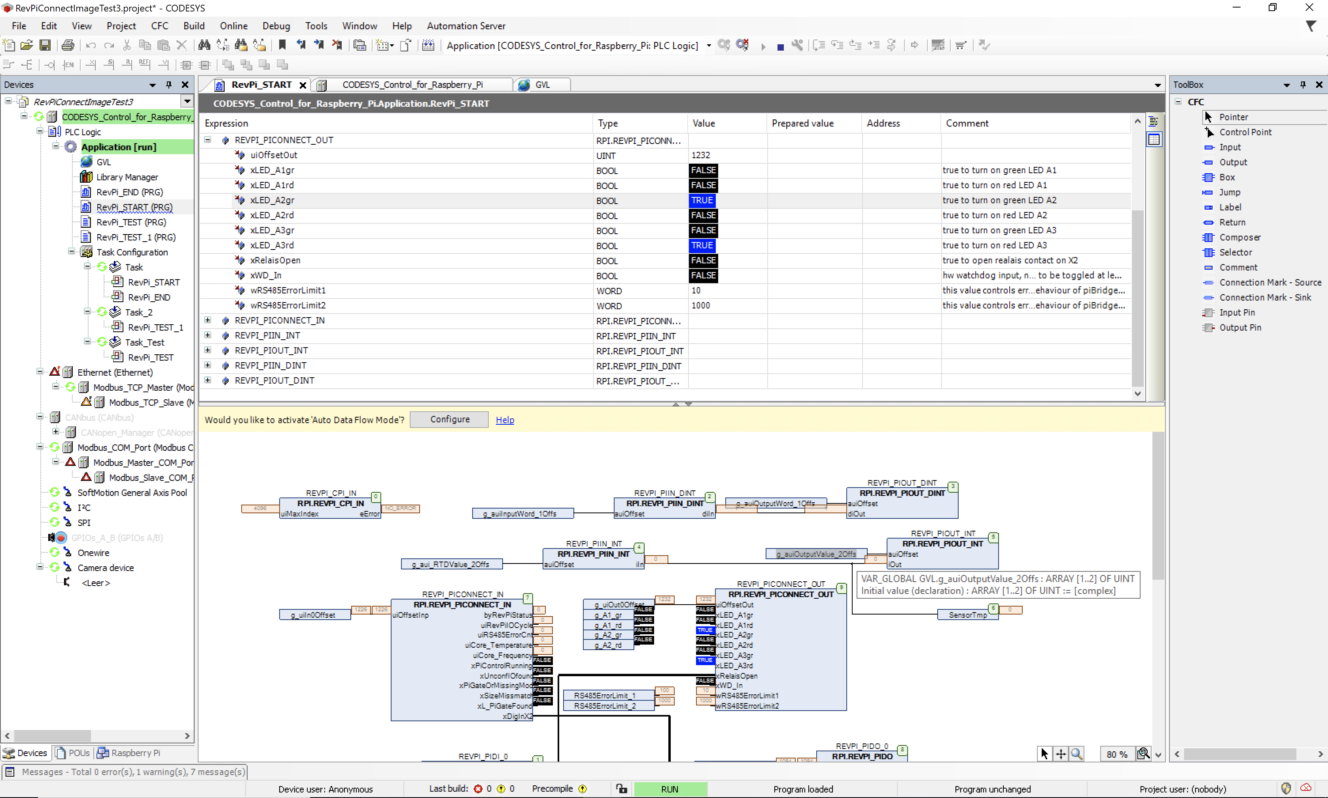This screenshot has height=798, width=1328.
Task: Switch the watch view to tree layout icon
Action: click(x=1153, y=121)
